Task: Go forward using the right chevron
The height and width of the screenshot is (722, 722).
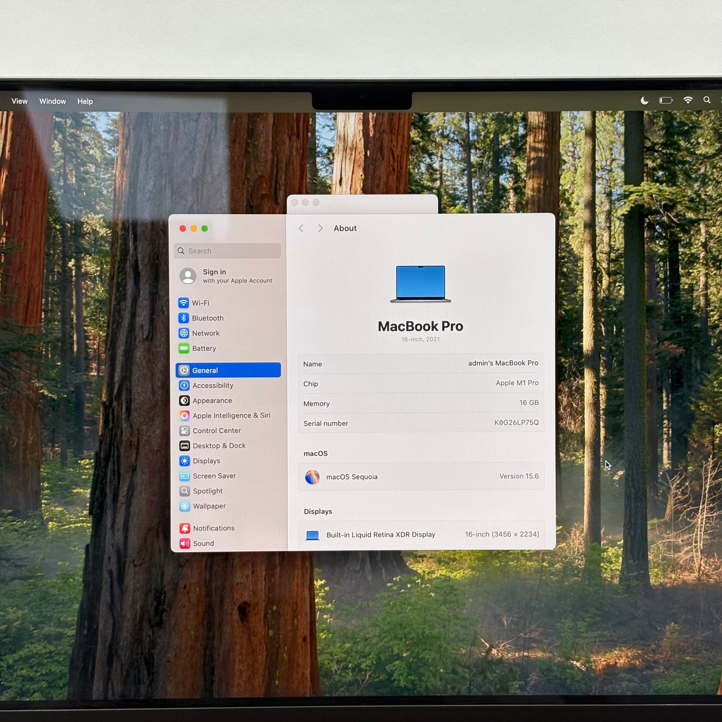Action: point(320,228)
